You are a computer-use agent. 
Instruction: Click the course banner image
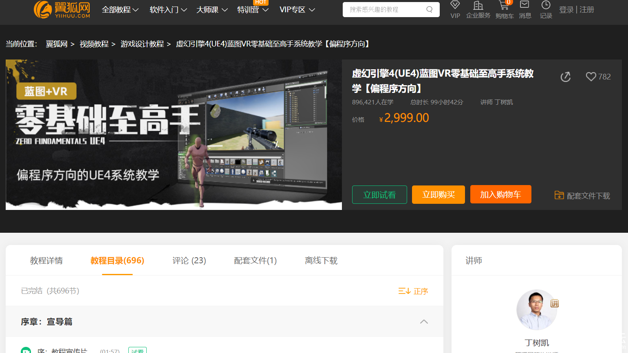pos(174,135)
